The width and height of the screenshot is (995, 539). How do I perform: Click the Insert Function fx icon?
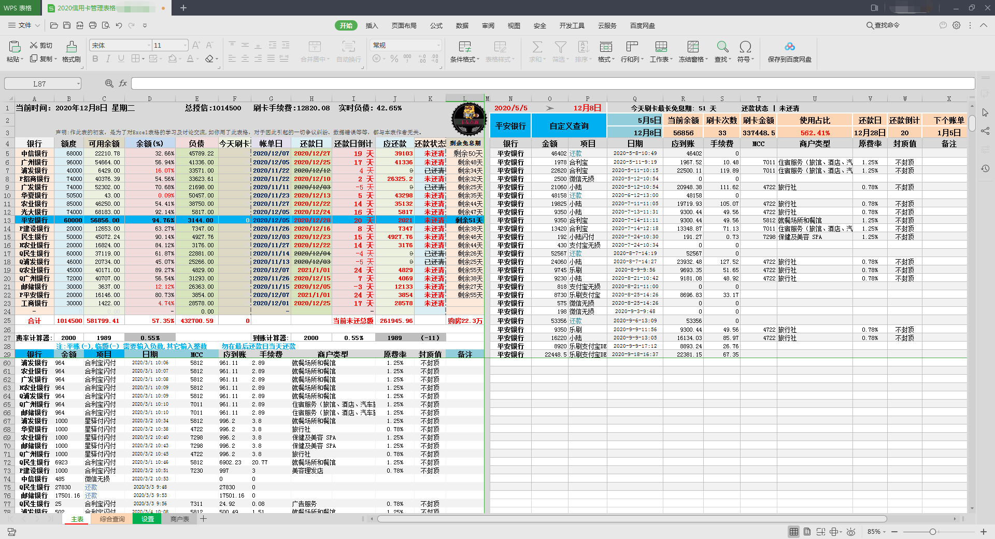(123, 83)
